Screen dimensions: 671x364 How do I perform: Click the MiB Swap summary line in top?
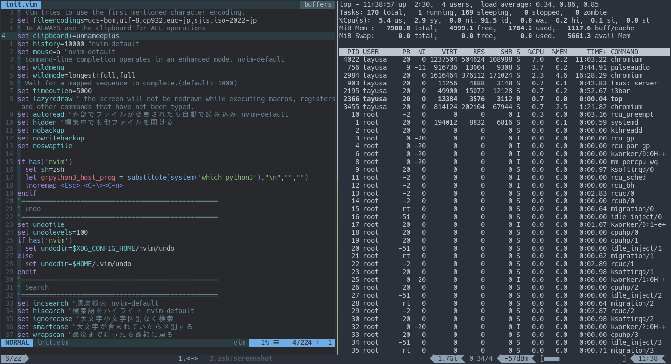point(485,36)
